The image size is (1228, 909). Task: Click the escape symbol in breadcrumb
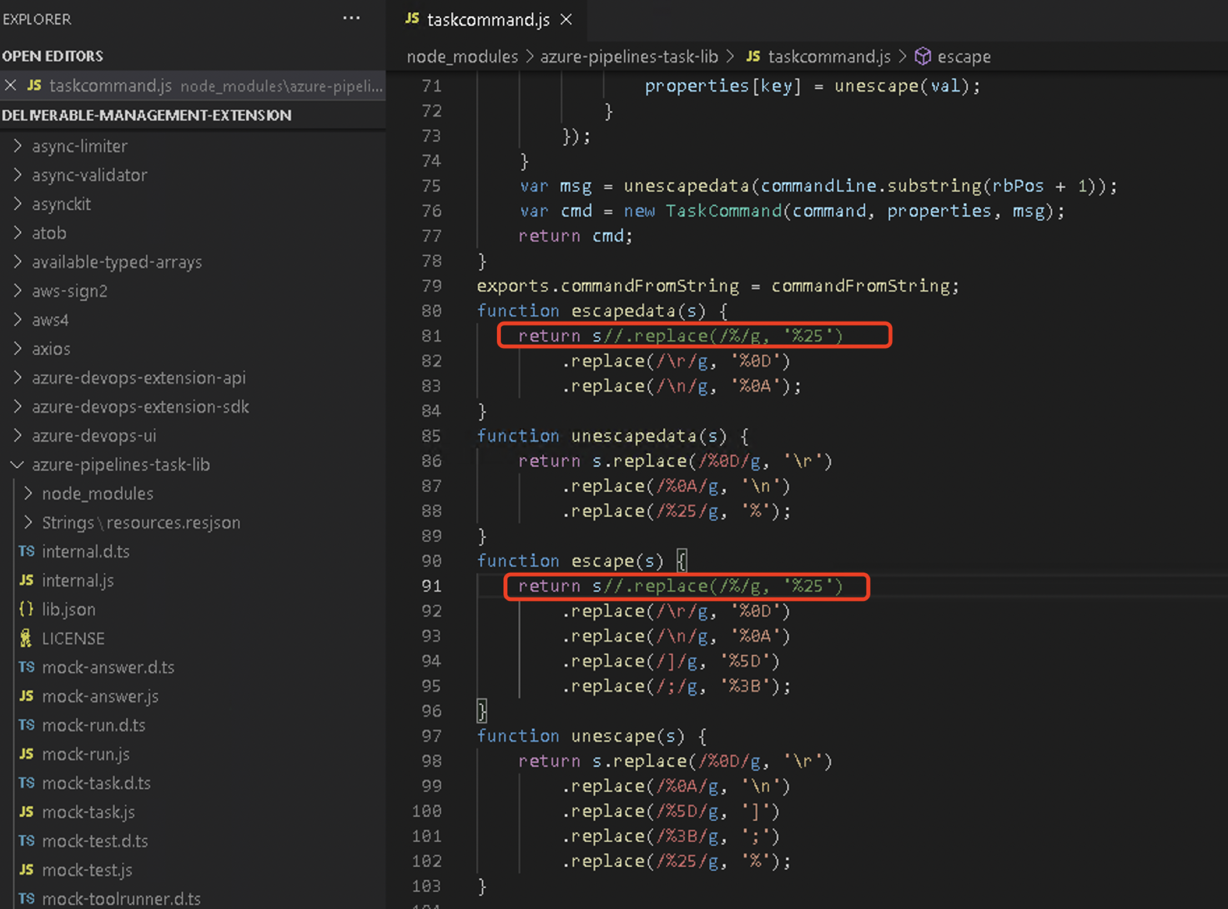click(x=964, y=57)
